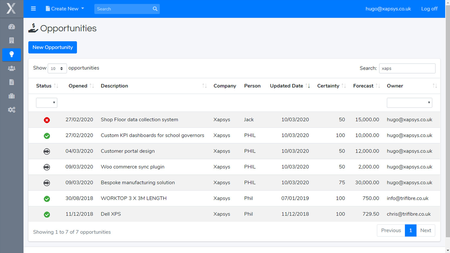
Task: Click the companies building icon in sidebar
Action: [12, 40]
